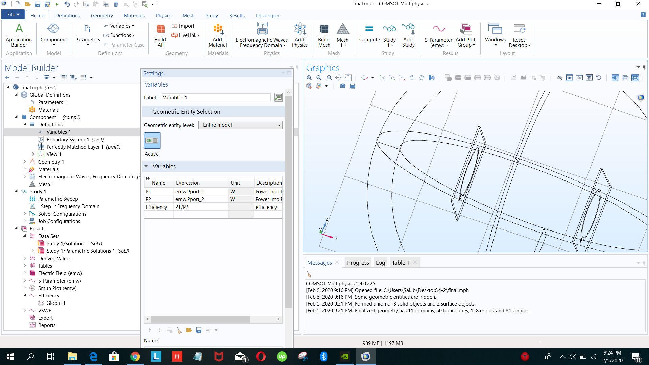Screen dimensions: 649x365
Task: Click the Build All geometry icon
Action: (160, 36)
